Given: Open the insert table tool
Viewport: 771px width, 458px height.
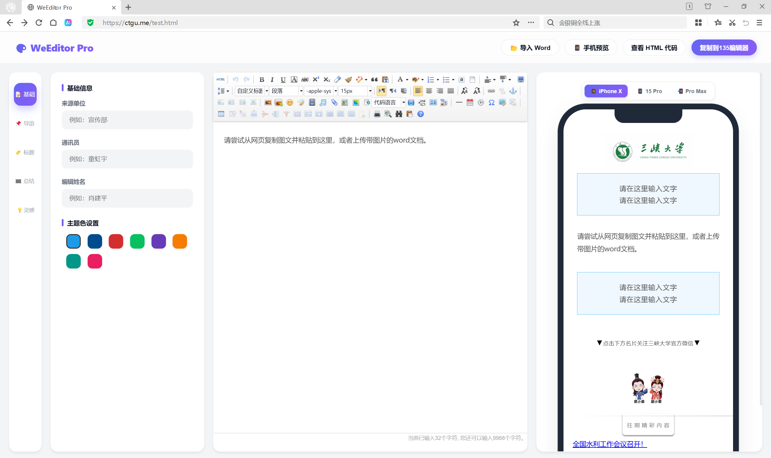Looking at the screenshot, I should [221, 114].
